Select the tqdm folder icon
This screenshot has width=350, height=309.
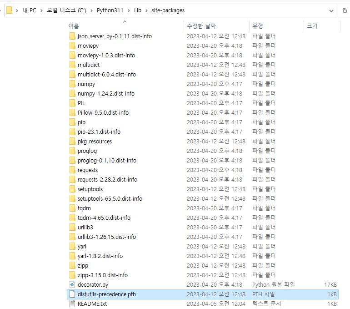coord(72,208)
